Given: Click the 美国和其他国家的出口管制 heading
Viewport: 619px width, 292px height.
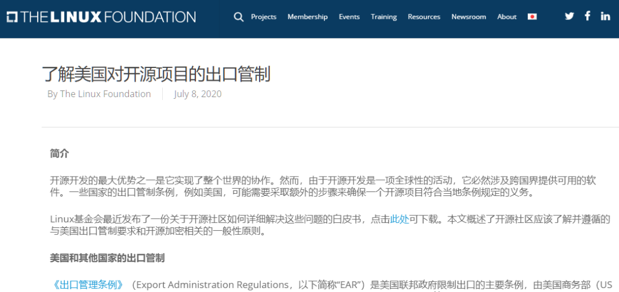Looking at the screenshot, I should [x=107, y=258].
